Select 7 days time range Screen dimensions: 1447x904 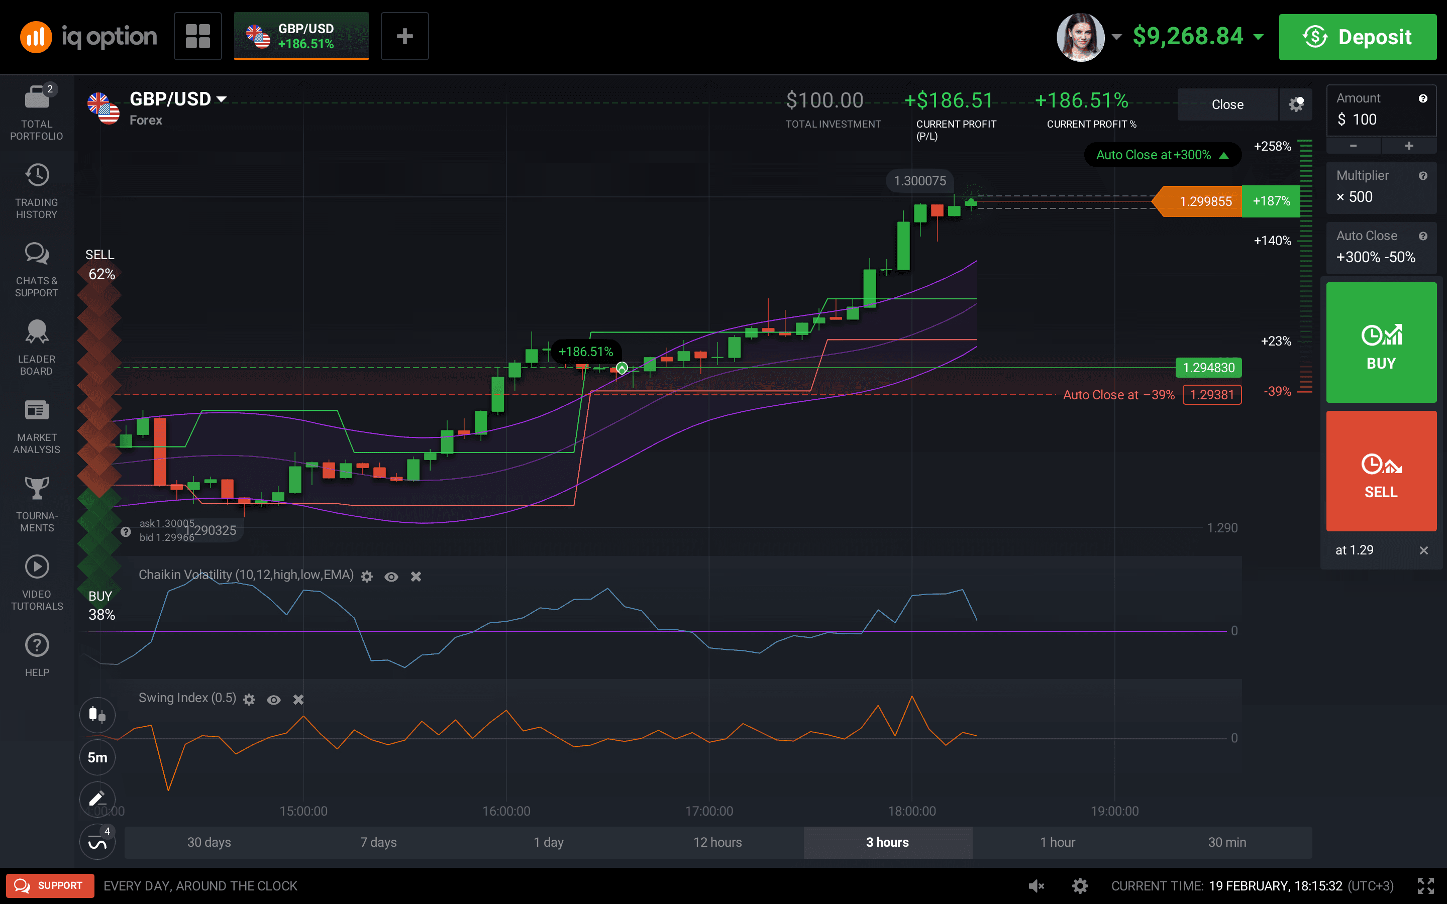click(x=378, y=842)
